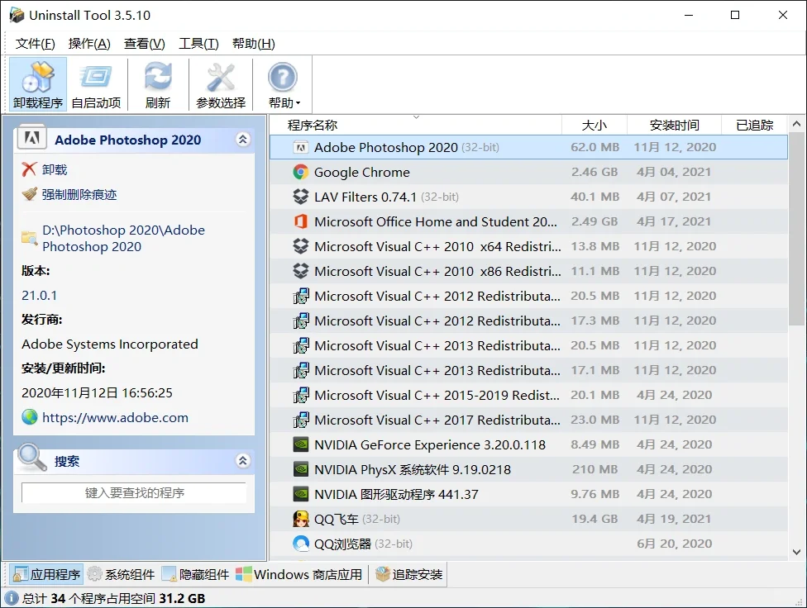Select the 17.3 MB Visual C++ 2012 row icon
The width and height of the screenshot is (807, 608).
[301, 321]
